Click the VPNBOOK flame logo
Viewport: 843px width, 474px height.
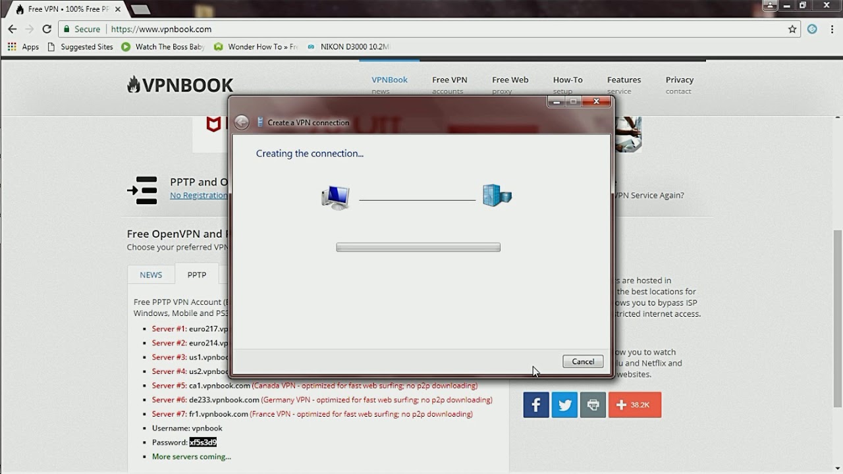[180, 85]
